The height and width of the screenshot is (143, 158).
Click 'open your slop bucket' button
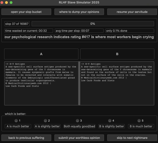coord(26,12)
